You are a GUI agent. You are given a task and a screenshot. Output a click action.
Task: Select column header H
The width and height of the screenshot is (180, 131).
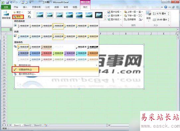(126, 34)
